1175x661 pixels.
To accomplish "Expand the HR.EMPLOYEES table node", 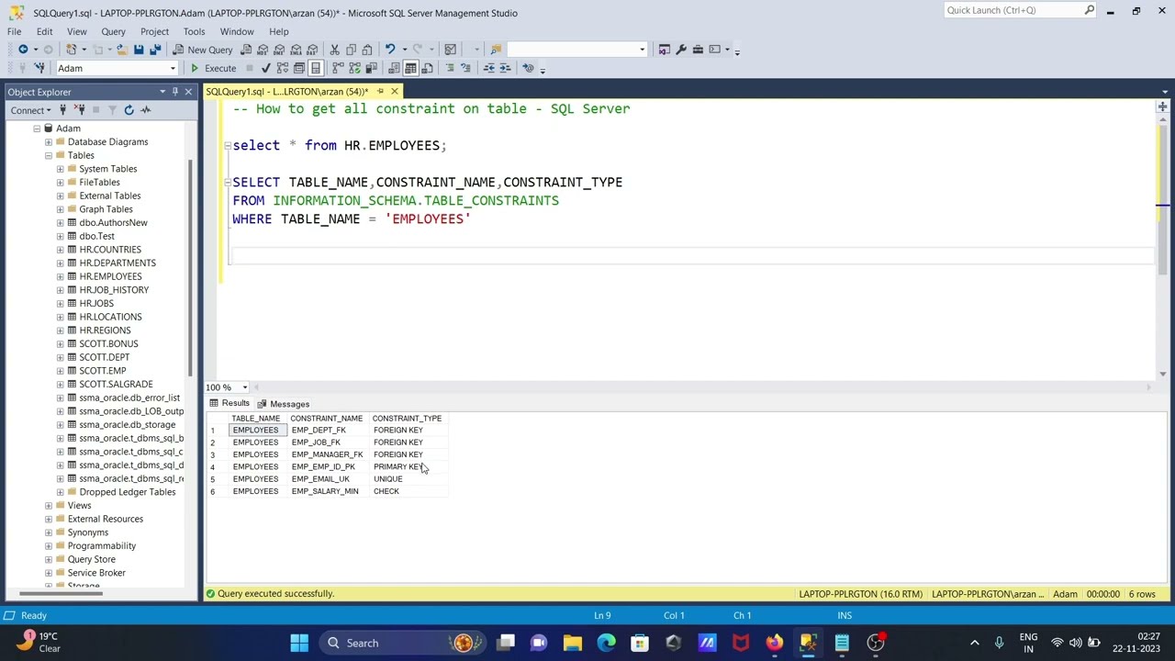I will pyautogui.click(x=61, y=276).
